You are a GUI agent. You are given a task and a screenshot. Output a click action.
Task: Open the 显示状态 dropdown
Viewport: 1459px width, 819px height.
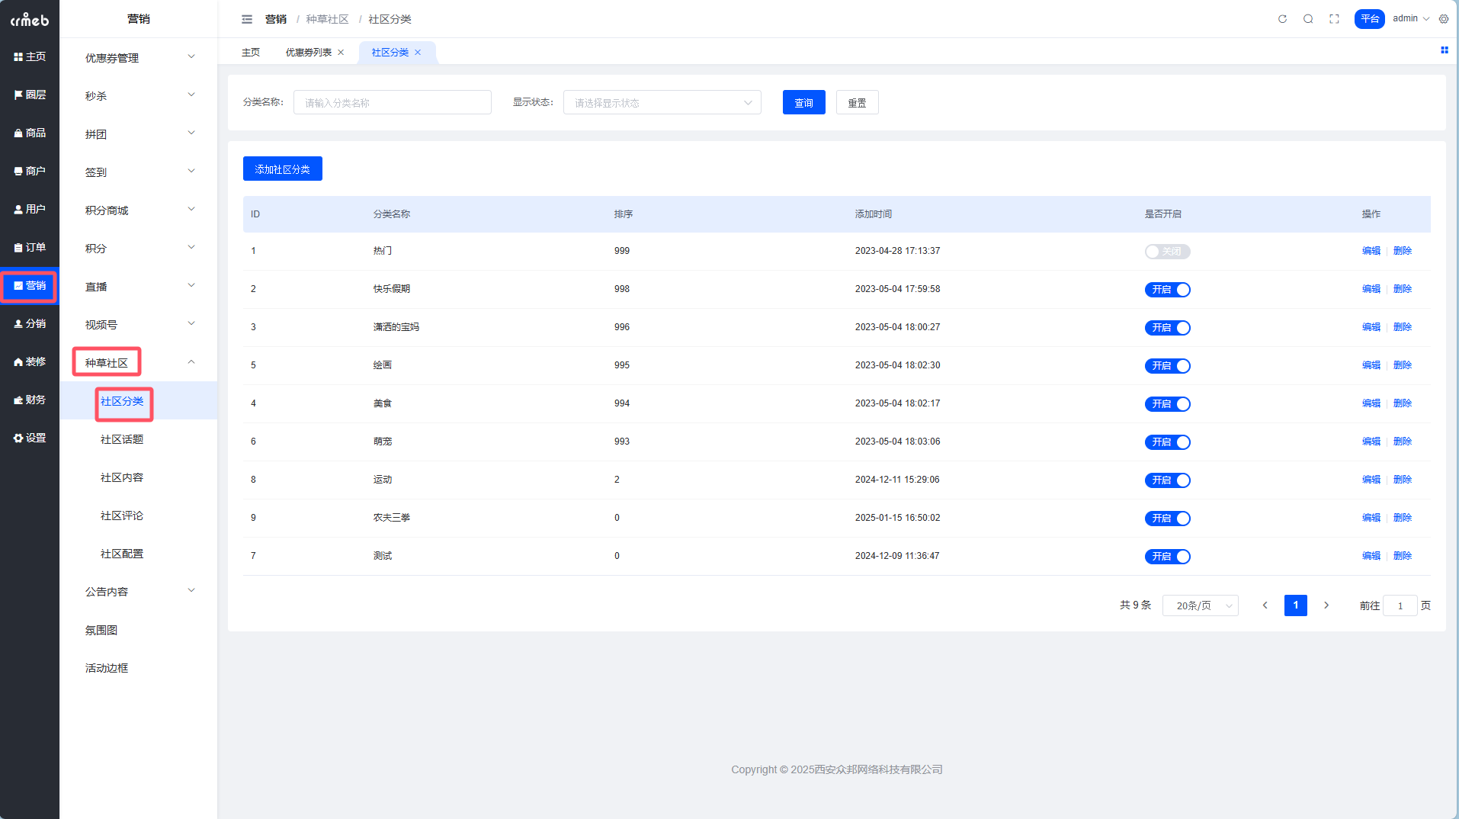point(662,103)
